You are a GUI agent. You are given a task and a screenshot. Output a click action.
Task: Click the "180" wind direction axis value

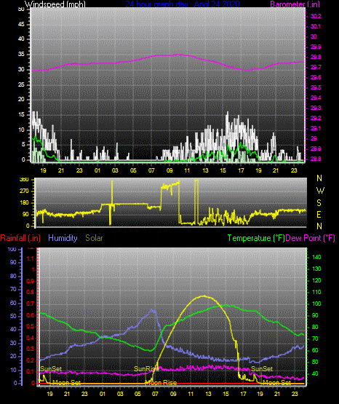24,203
